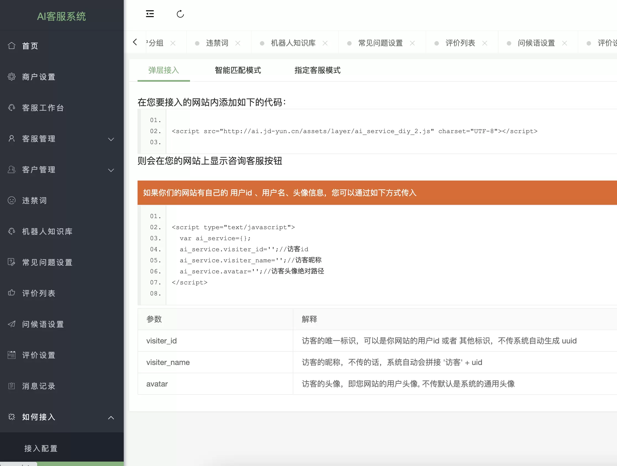Click the edit note icon beside 常见问题设置
617x466 pixels.
click(x=11, y=262)
